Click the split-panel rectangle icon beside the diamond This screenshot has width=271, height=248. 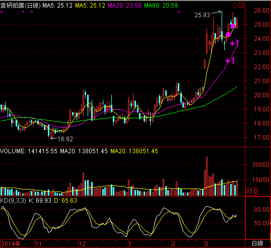pos(241,5)
